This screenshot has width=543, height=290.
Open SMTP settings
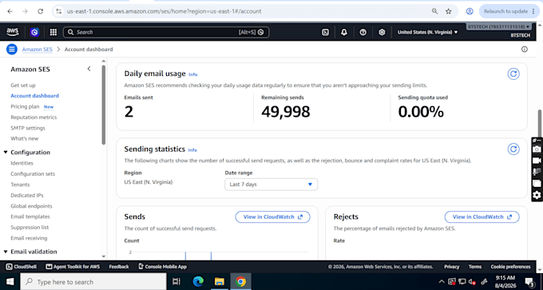click(x=28, y=128)
